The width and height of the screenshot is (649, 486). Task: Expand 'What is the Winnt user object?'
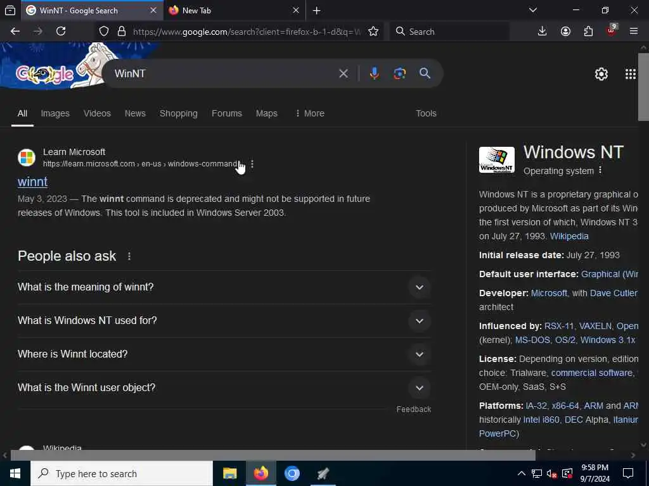420,388
